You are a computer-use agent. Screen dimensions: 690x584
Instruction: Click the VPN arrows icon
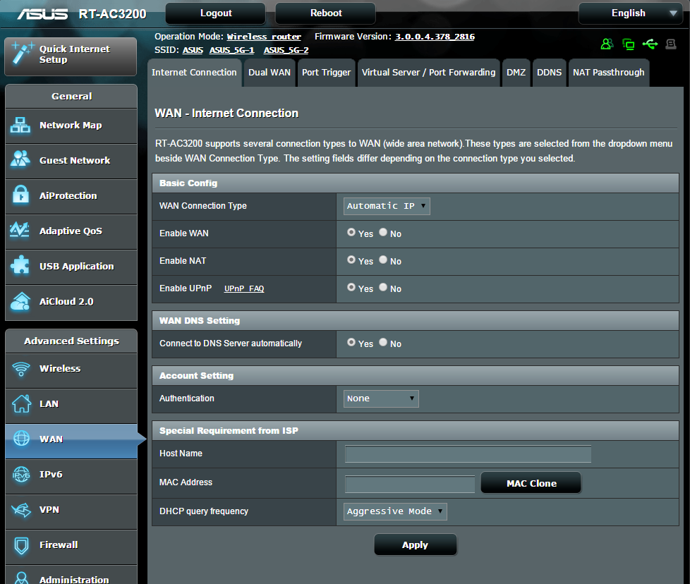(x=21, y=510)
